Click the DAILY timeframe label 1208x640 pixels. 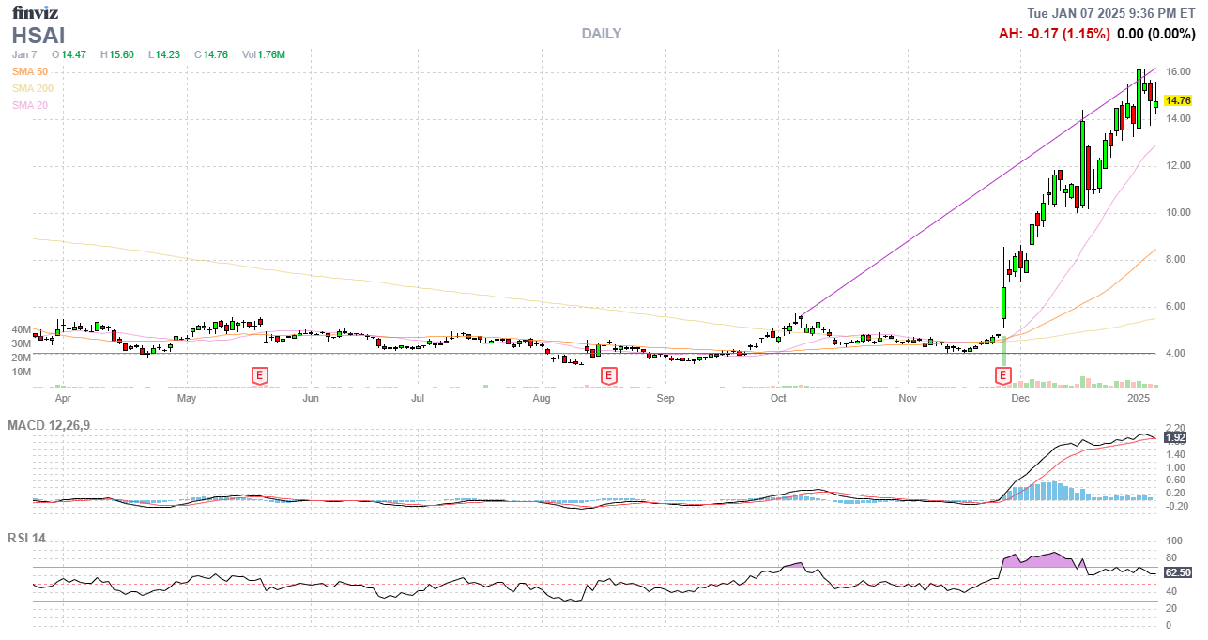coord(601,34)
